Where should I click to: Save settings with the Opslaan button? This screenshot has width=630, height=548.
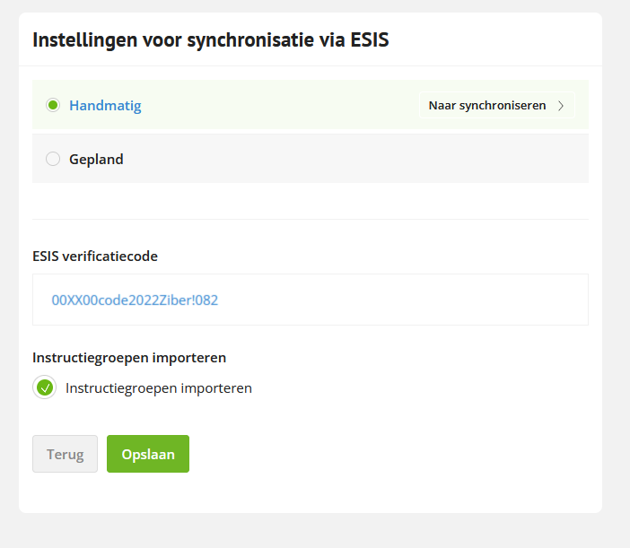click(x=148, y=454)
